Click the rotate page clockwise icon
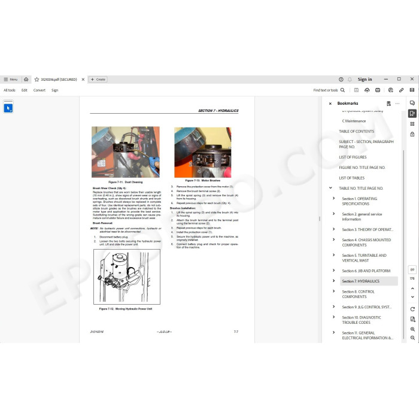419x419 pixels. click(x=412, y=309)
